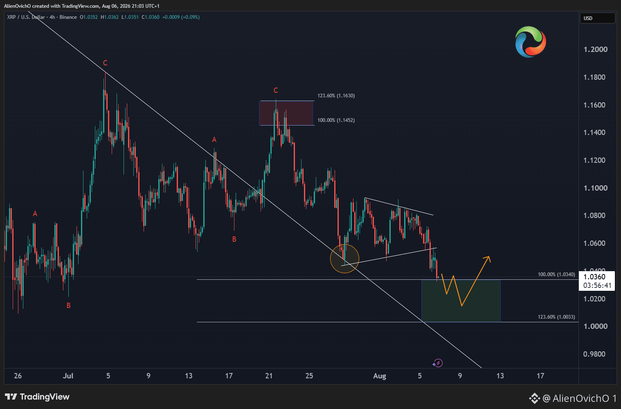The width and height of the screenshot is (621, 409).
Task: Click the 1.0800 price axis label
Action: tap(594, 216)
